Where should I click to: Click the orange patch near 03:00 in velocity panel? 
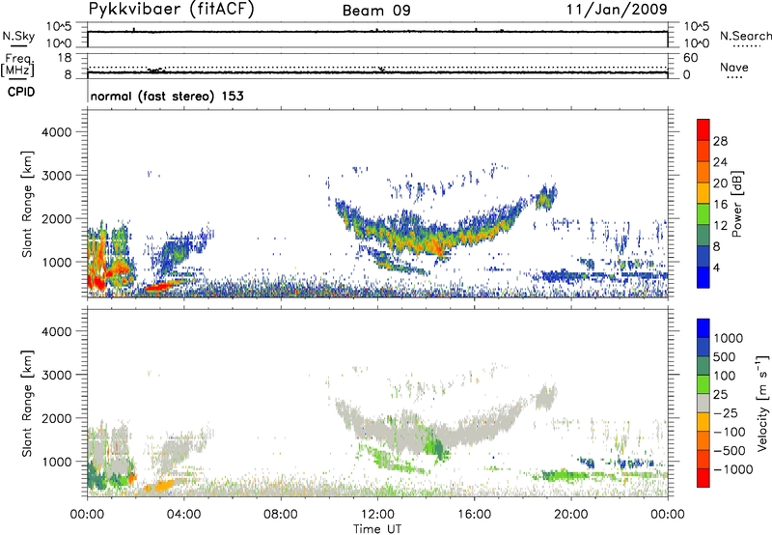(x=161, y=486)
